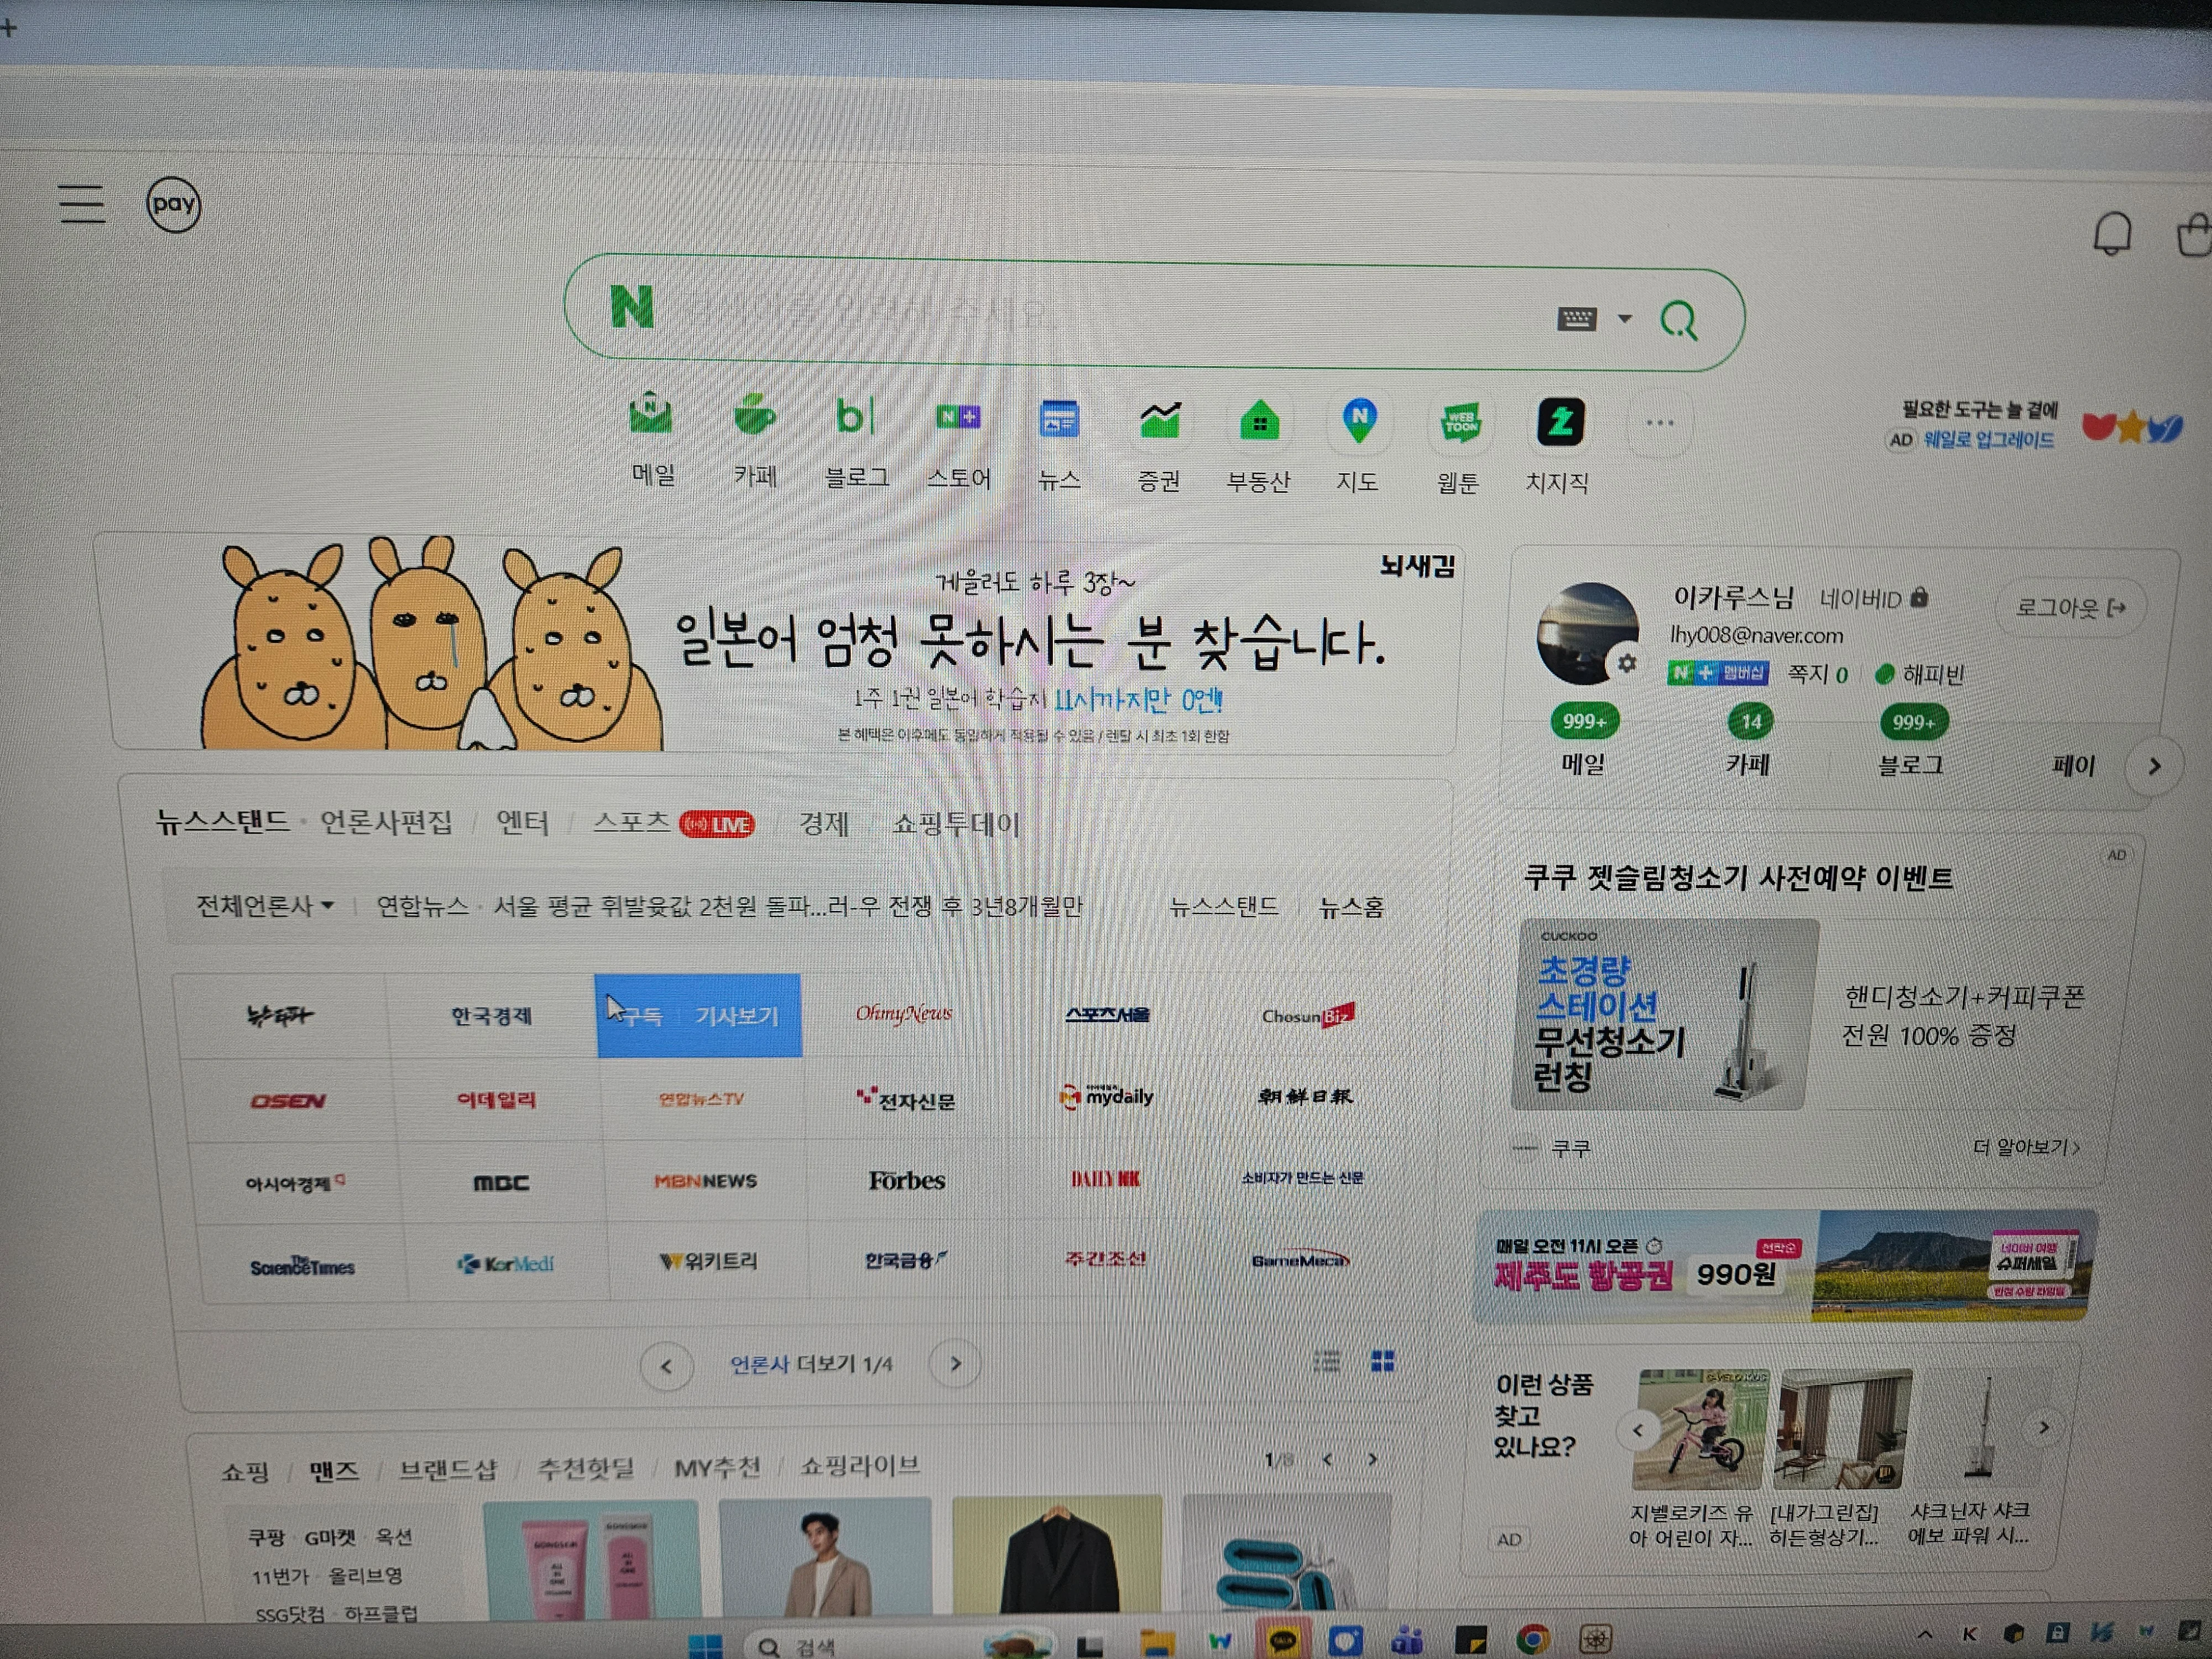Select the 엔터 tab
This screenshot has width=2212, height=1659.
[523, 823]
